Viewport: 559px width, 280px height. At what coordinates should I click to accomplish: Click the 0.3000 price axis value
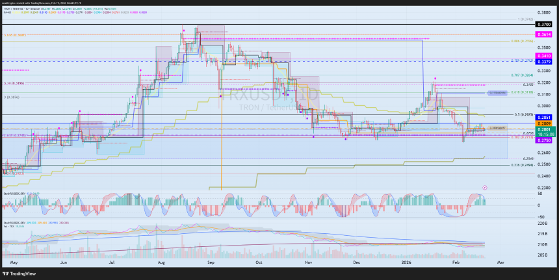coord(543,106)
